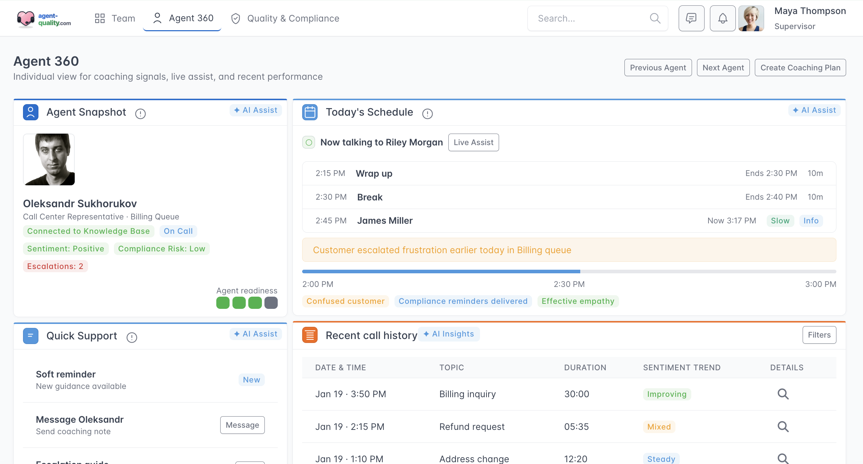Open Quality & Compliance tab

(x=285, y=18)
